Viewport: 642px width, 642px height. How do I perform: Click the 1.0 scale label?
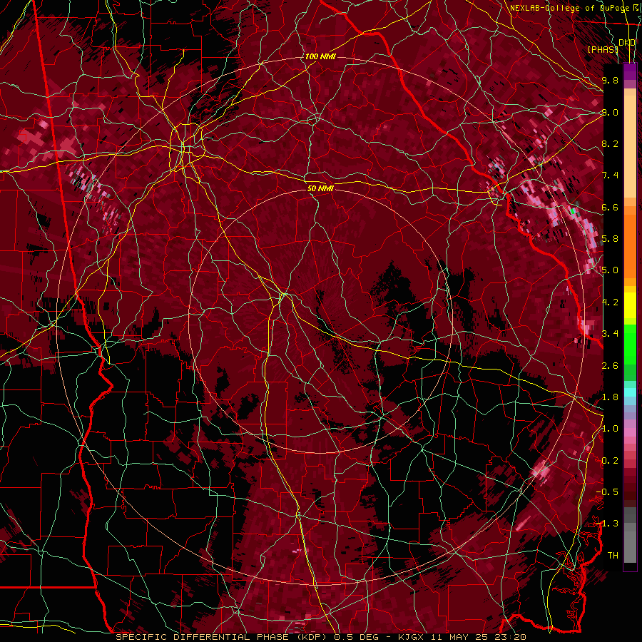pos(610,429)
